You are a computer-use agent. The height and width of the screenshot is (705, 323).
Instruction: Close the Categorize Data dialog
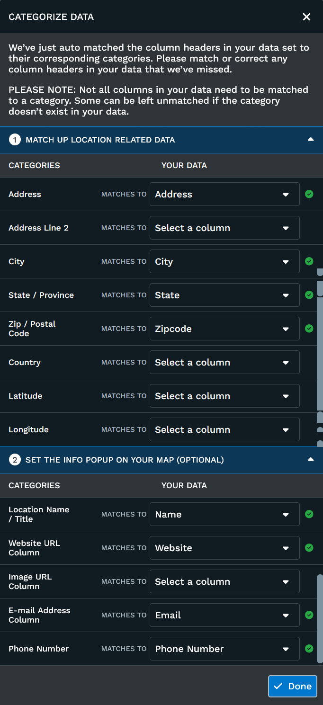pos(306,17)
